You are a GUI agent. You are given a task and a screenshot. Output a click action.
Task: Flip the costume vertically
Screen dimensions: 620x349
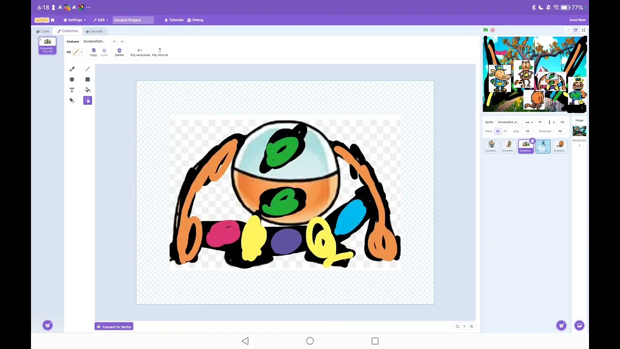(x=160, y=52)
